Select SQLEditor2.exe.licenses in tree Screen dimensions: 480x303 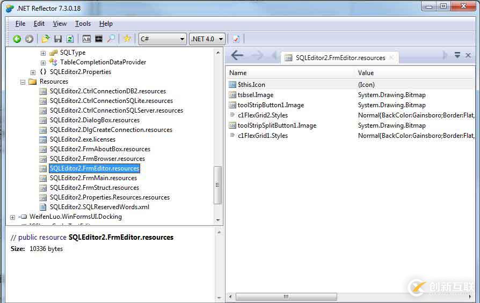[x=83, y=139]
